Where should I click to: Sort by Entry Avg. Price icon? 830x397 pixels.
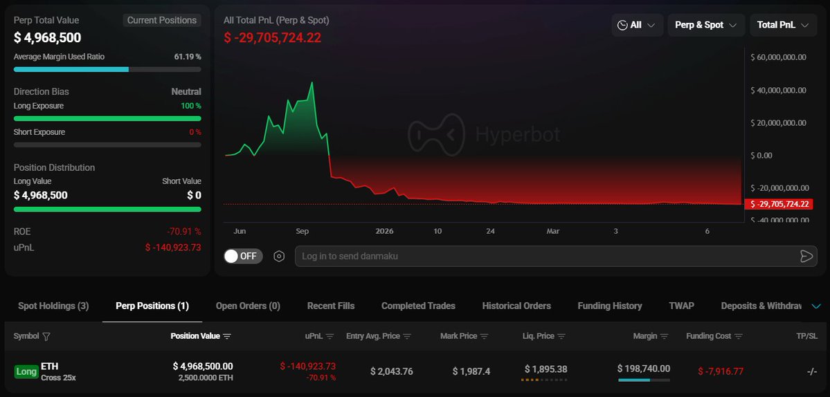pos(407,336)
